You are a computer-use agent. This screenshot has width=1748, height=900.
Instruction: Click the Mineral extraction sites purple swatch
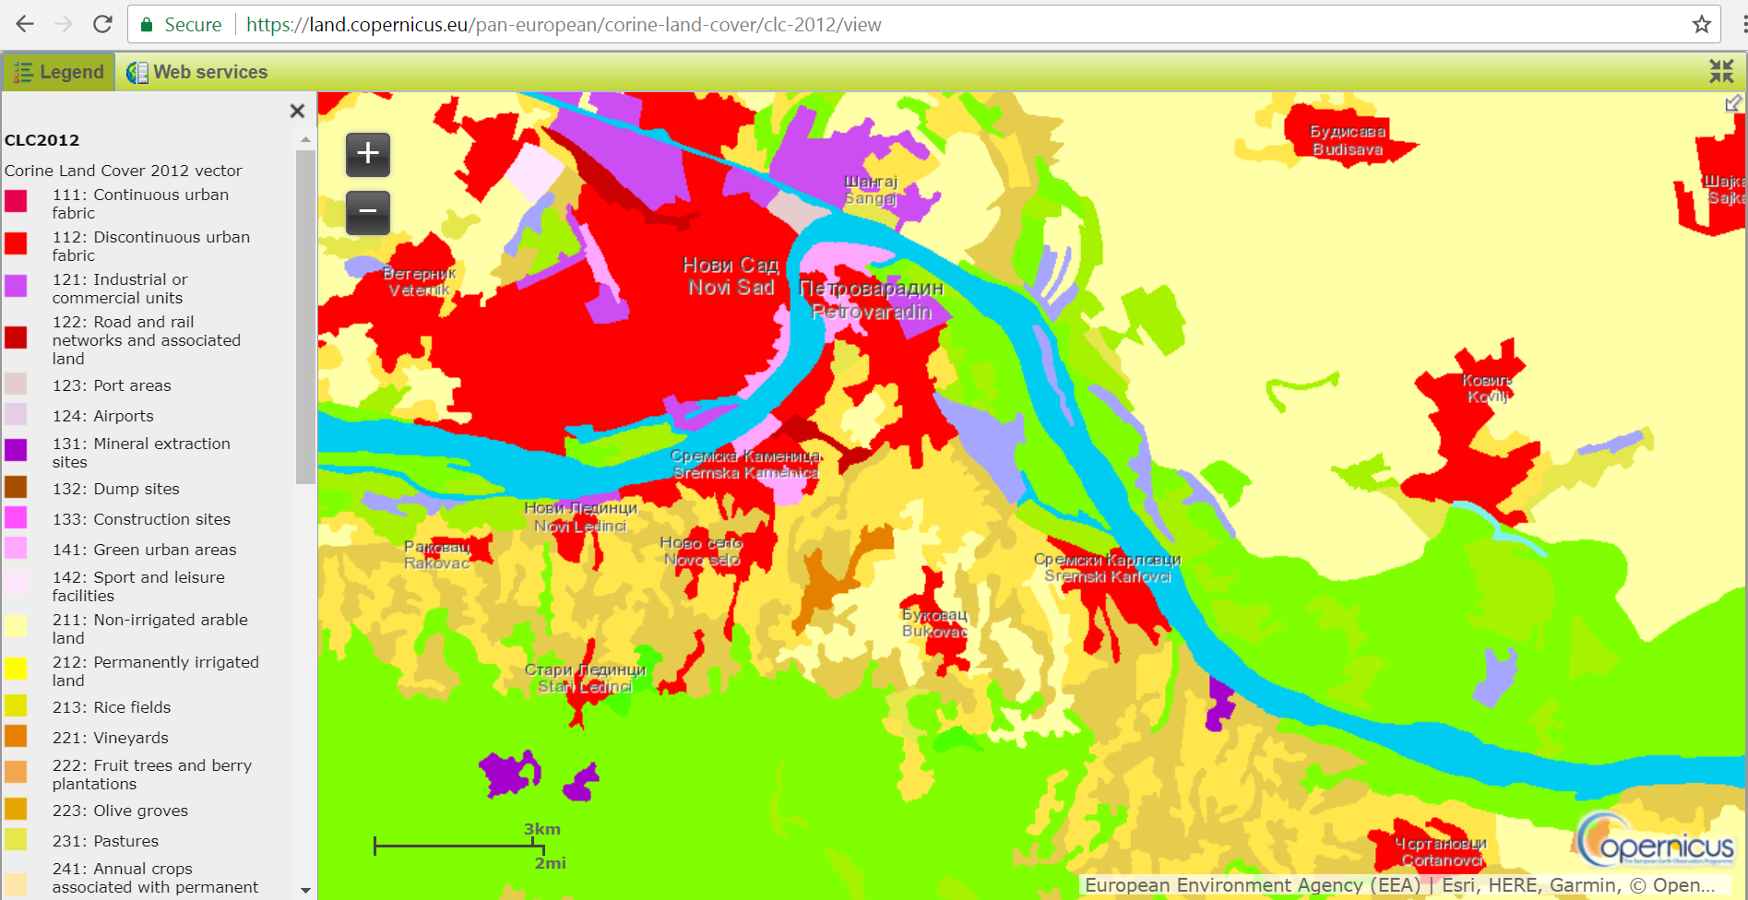click(16, 450)
